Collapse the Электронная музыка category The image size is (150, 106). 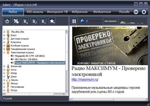point(4,52)
